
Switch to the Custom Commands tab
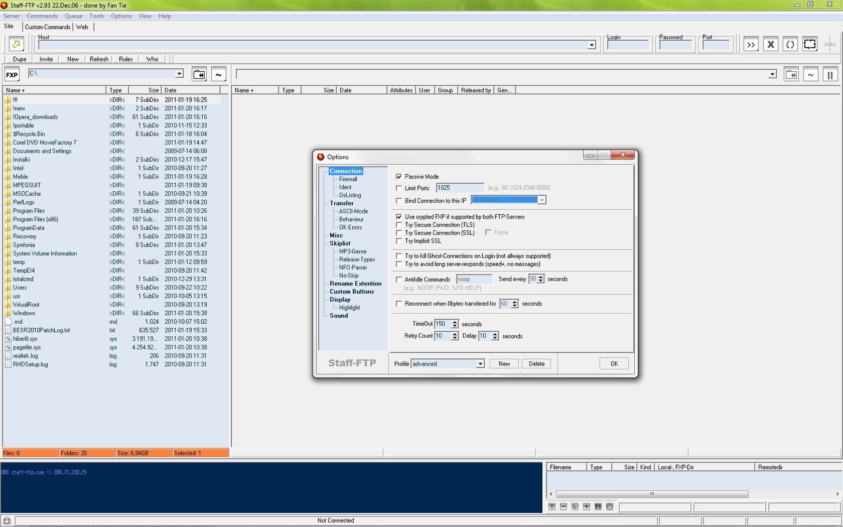(x=48, y=27)
